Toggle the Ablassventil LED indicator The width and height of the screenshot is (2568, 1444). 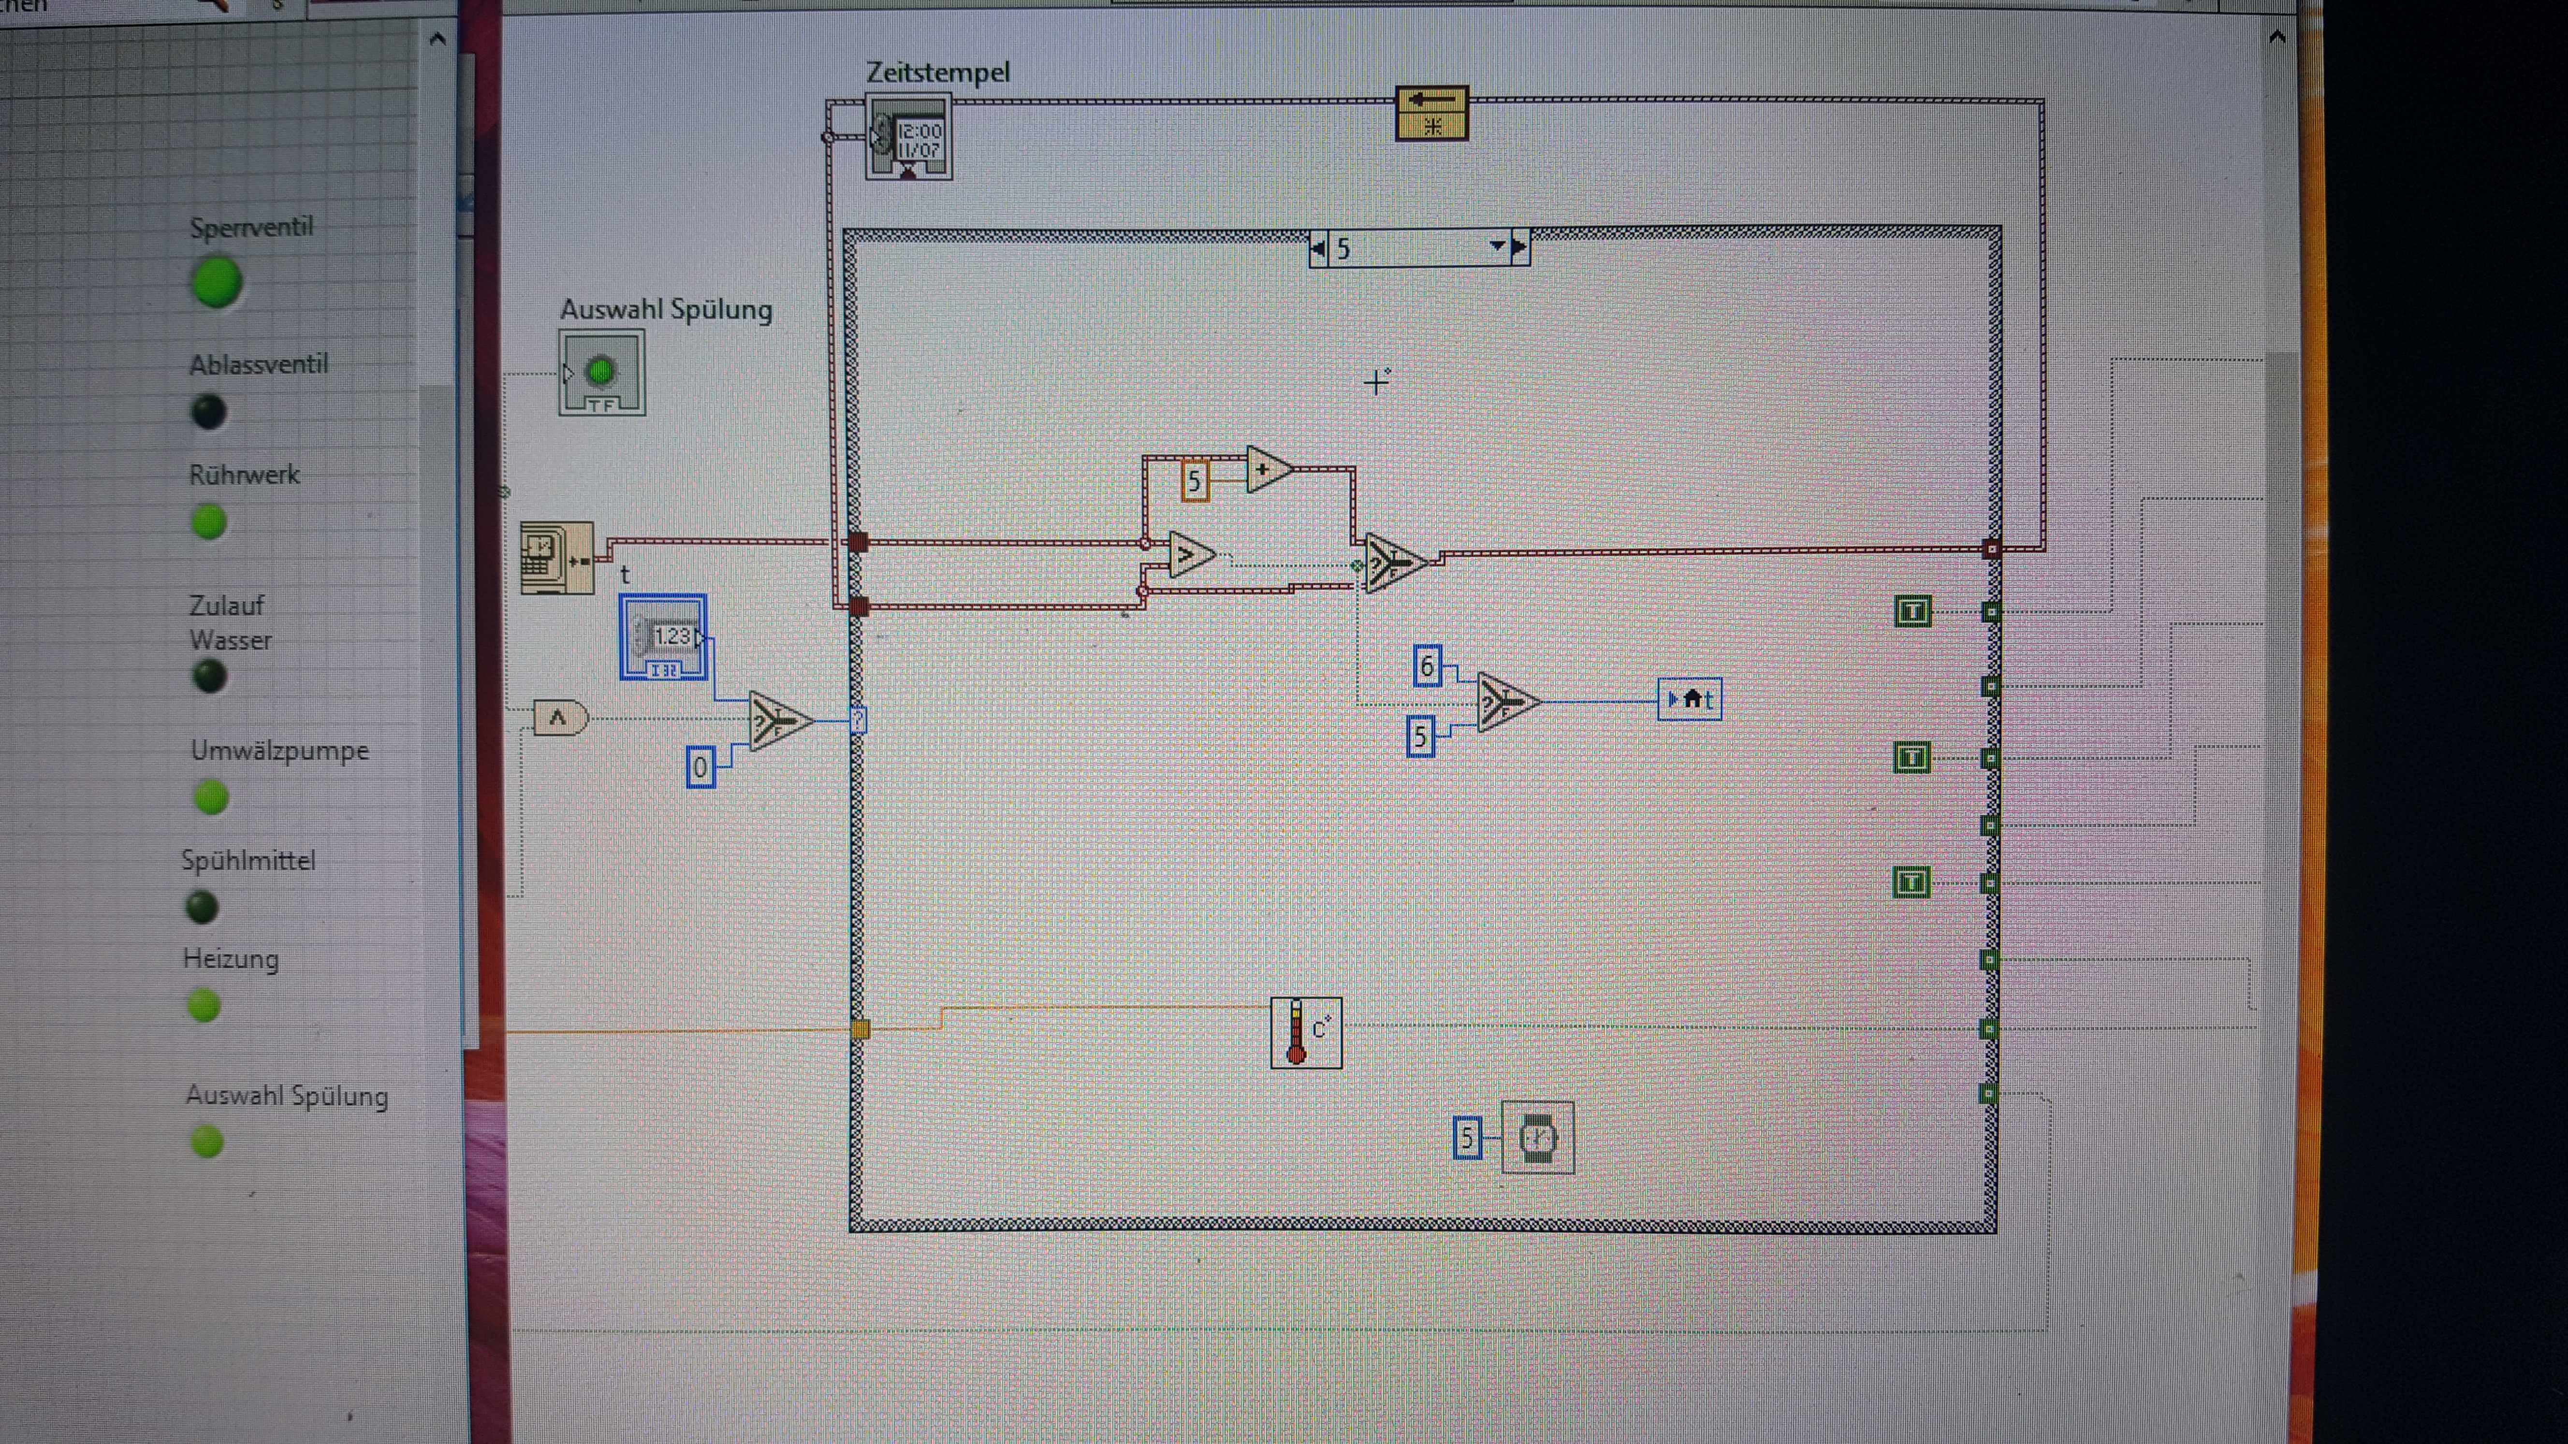(208, 412)
